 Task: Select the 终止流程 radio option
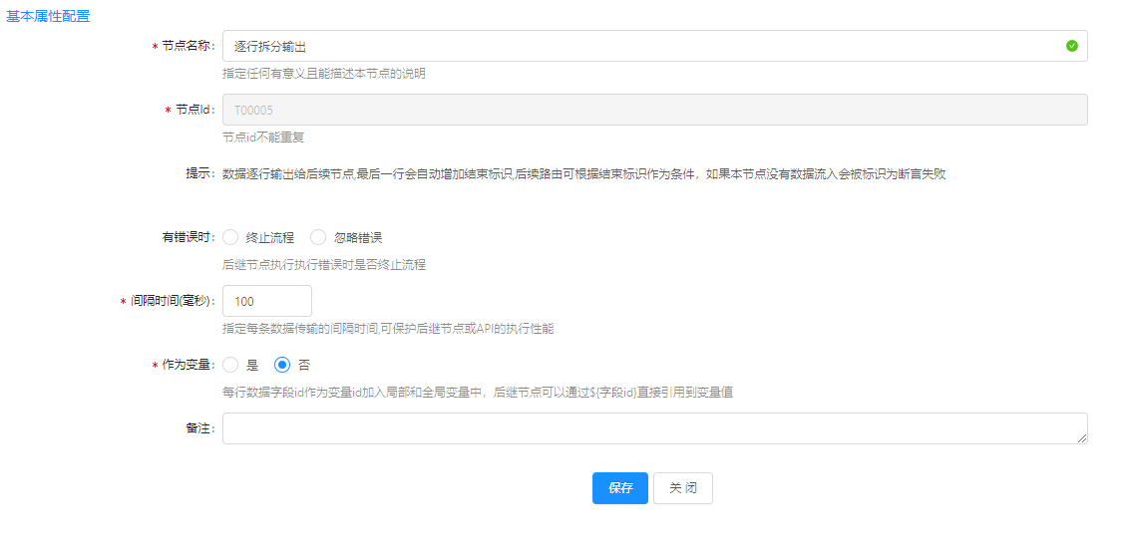[x=230, y=237]
